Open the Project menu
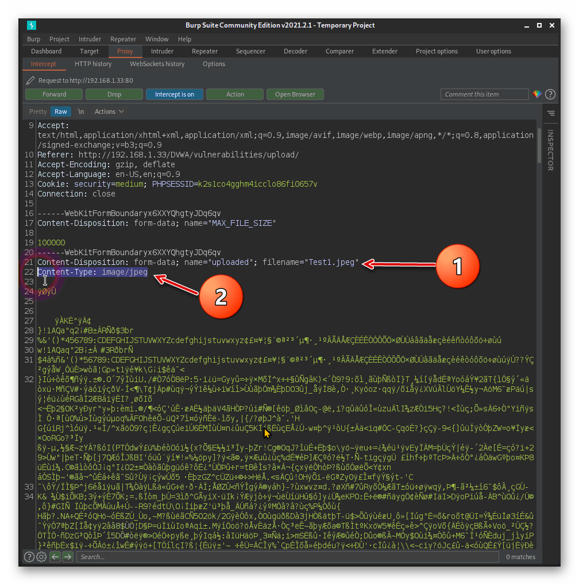Screen dimensions: 579x585 [59, 39]
